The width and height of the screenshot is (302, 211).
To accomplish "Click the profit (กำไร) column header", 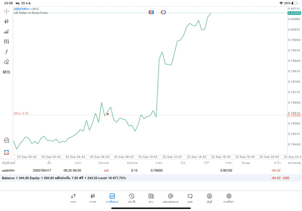I will 277,163.
